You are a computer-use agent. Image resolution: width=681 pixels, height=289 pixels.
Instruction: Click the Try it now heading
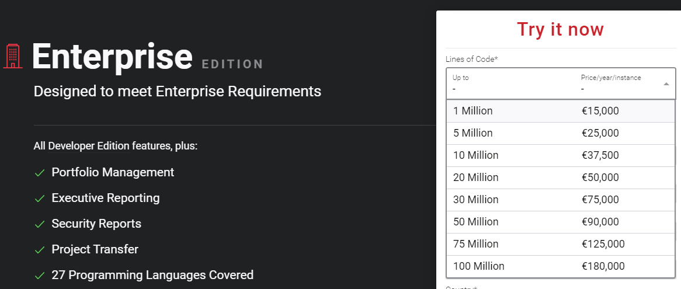click(x=560, y=29)
